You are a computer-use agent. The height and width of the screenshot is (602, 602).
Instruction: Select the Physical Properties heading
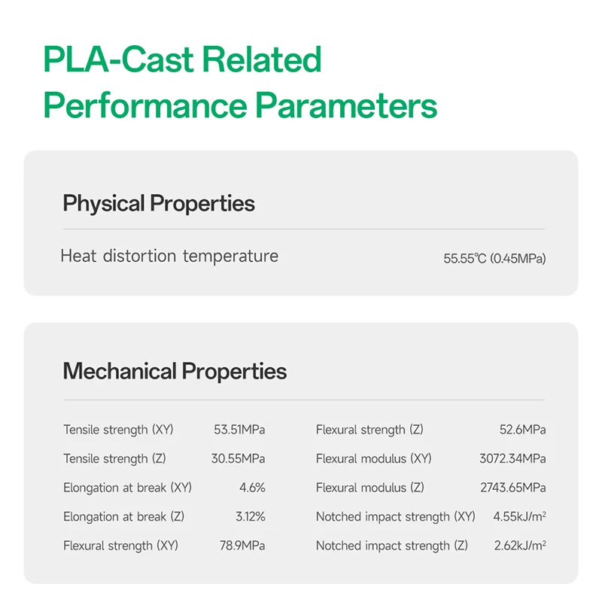tap(159, 203)
